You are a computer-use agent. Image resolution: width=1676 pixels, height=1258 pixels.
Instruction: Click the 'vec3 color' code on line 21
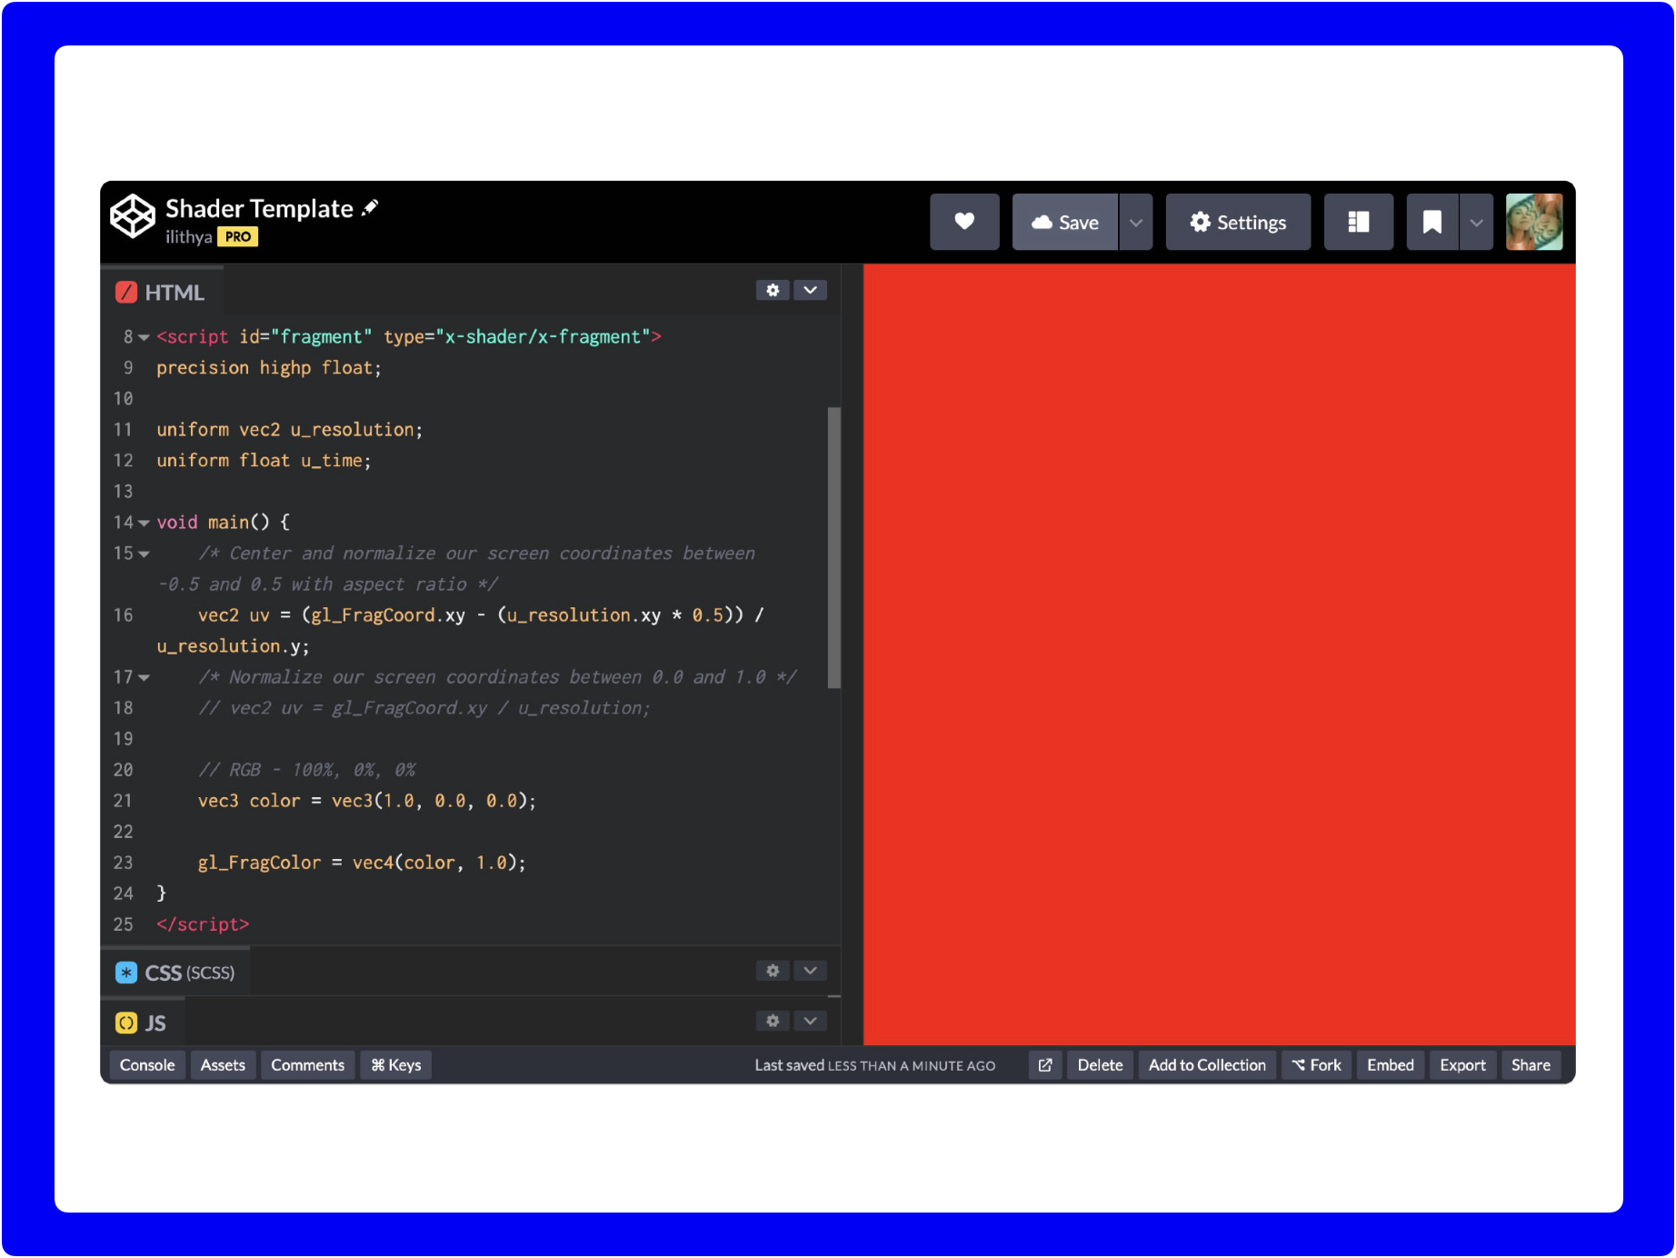coord(249,801)
